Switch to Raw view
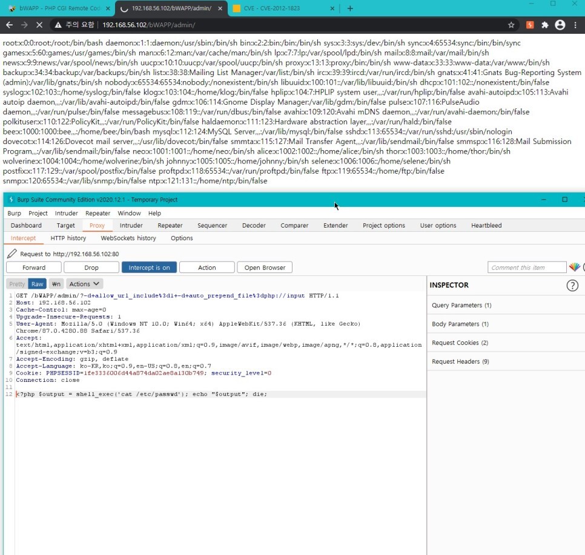Viewport: 585px width, 555px height. pos(38,284)
